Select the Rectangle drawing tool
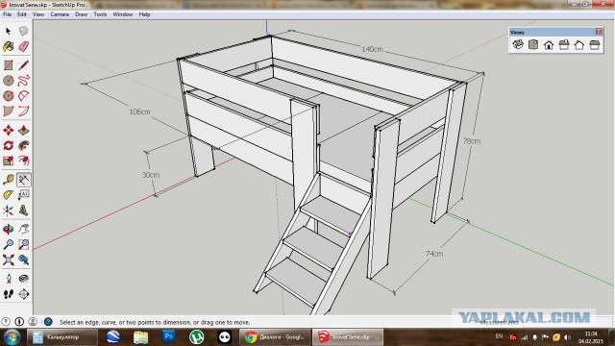This screenshot has height=346, width=615. point(9,65)
